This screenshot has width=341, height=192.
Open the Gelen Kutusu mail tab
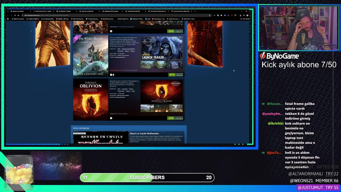click(43, 11)
